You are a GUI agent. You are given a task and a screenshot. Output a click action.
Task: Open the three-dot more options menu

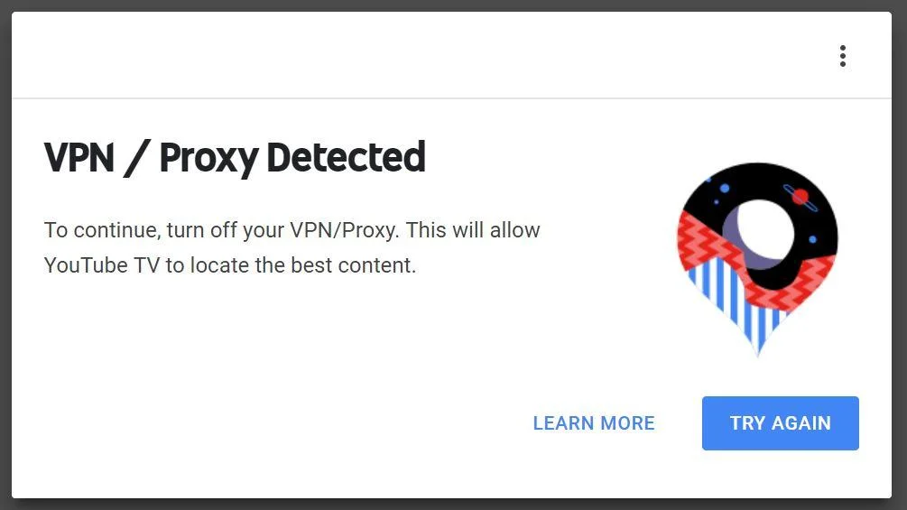[843, 56]
